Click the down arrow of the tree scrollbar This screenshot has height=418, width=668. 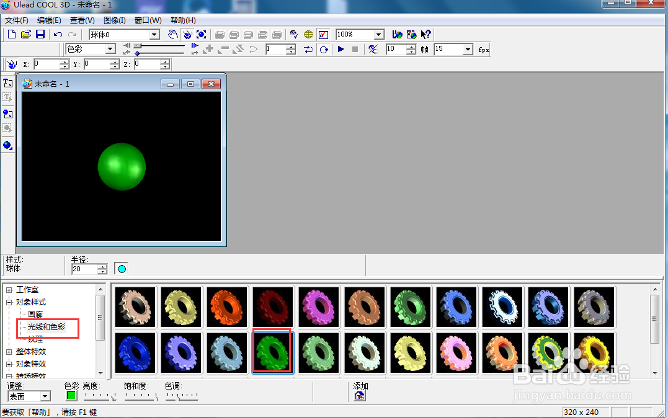pyautogui.click(x=100, y=373)
